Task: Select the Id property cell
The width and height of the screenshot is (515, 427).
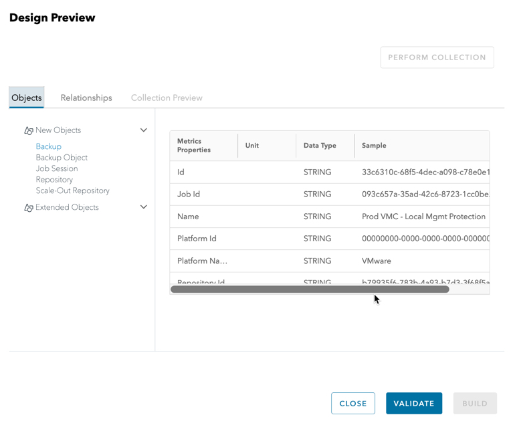Action: coord(181,172)
